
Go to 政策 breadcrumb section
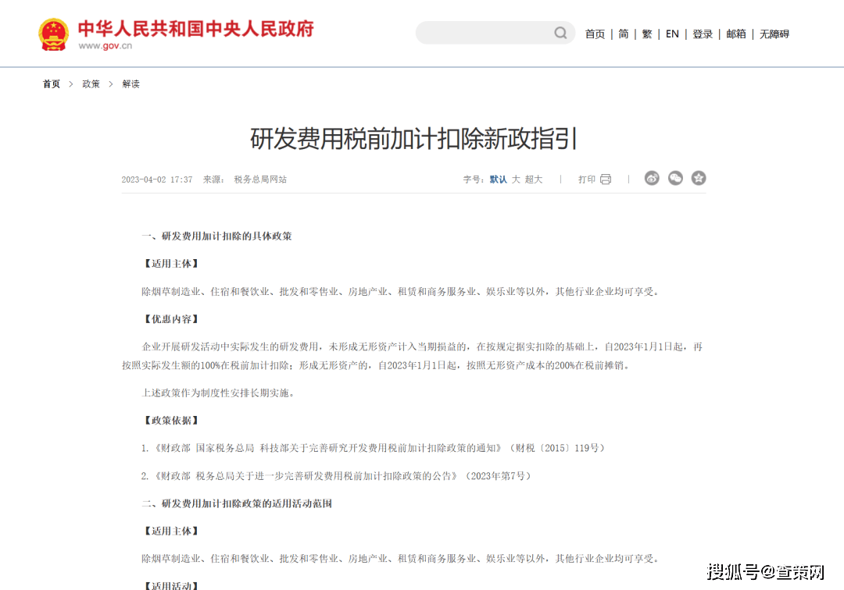pyautogui.click(x=91, y=84)
